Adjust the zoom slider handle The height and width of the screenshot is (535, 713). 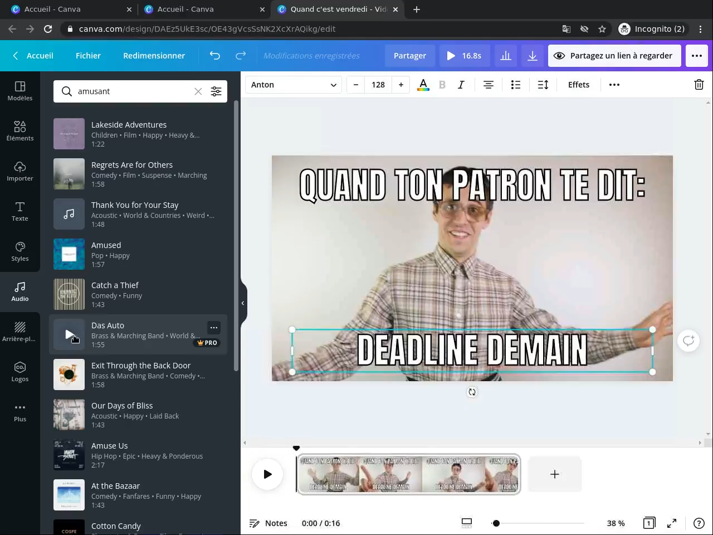click(496, 523)
